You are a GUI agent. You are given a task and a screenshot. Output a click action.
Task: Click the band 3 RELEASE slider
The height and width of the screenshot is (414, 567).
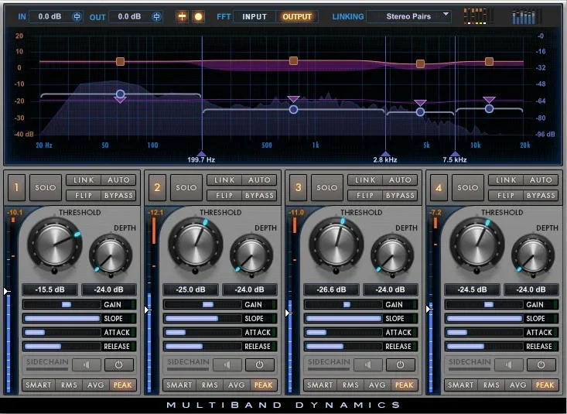(x=343, y=347)
